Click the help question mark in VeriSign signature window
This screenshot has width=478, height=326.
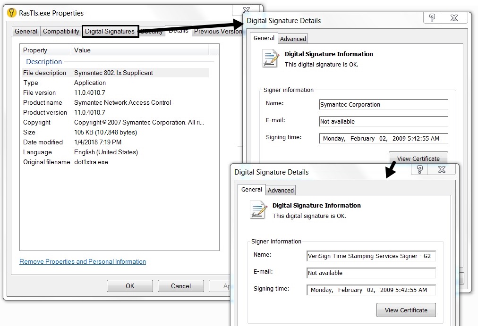pos(420,169)
